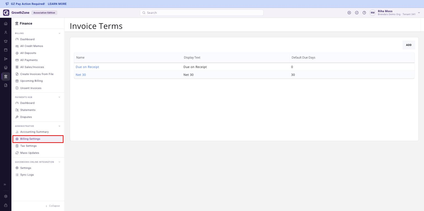Viewport: 424px width, 211px height.
Task: Open the help question-mark icon
Action: tap(364, 13)
